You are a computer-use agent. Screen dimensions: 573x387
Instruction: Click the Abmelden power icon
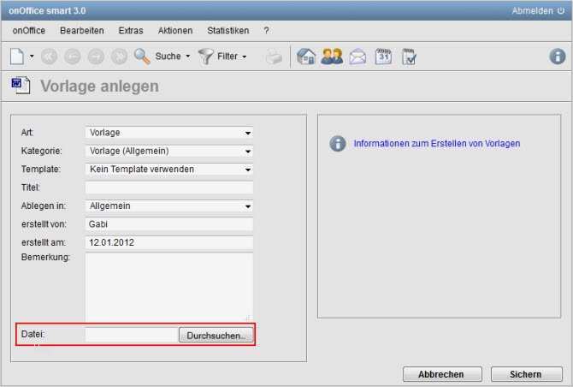tap(561, 10)
